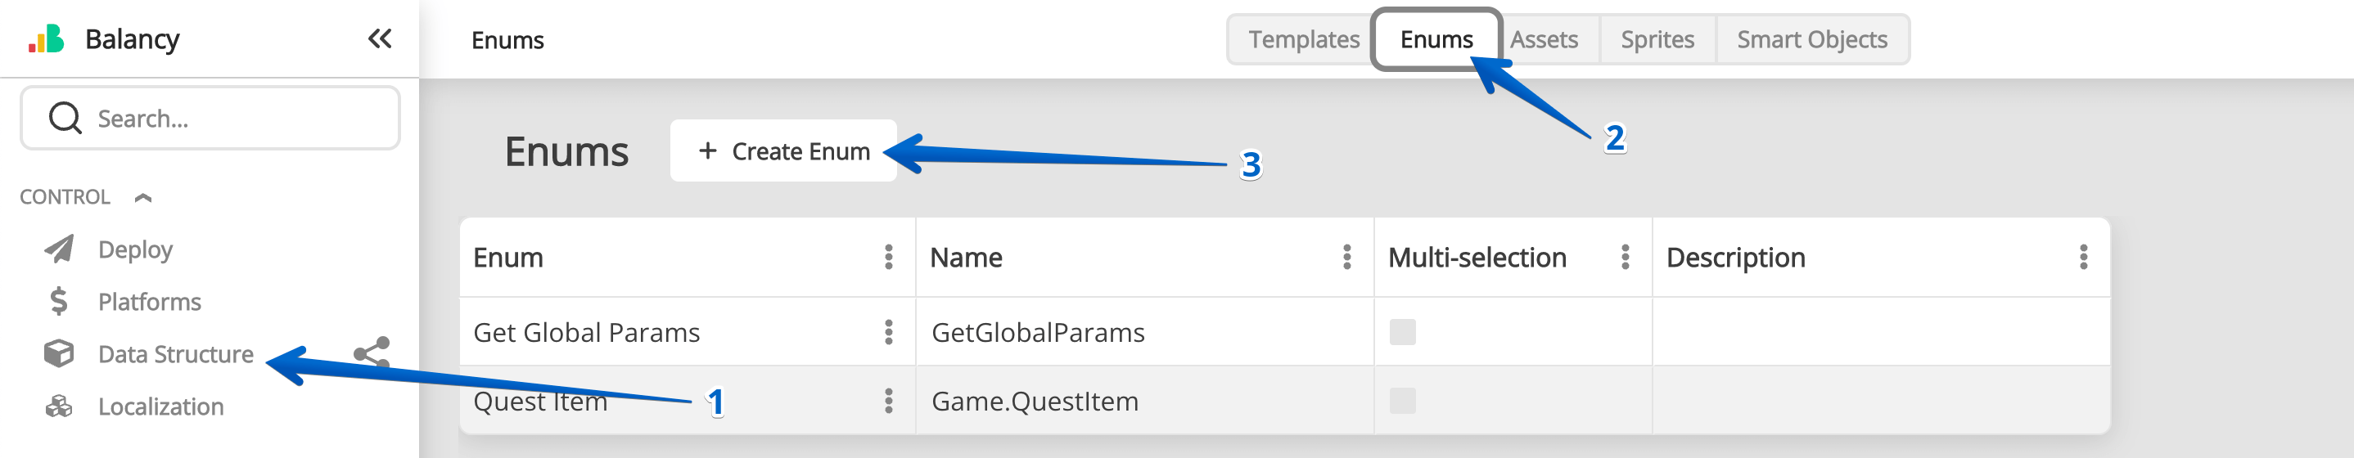Open the Multi-selection column options menu
This screenshot has width=2354, height=458.
1625,258
